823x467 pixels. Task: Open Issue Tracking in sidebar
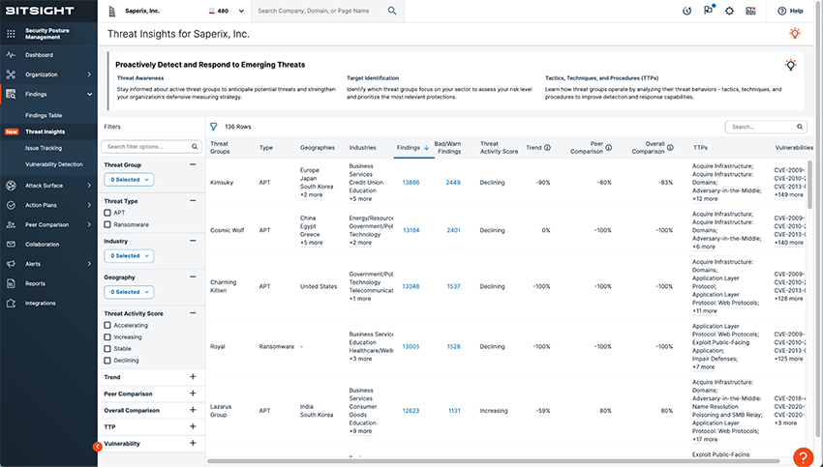tap(44, 148)
